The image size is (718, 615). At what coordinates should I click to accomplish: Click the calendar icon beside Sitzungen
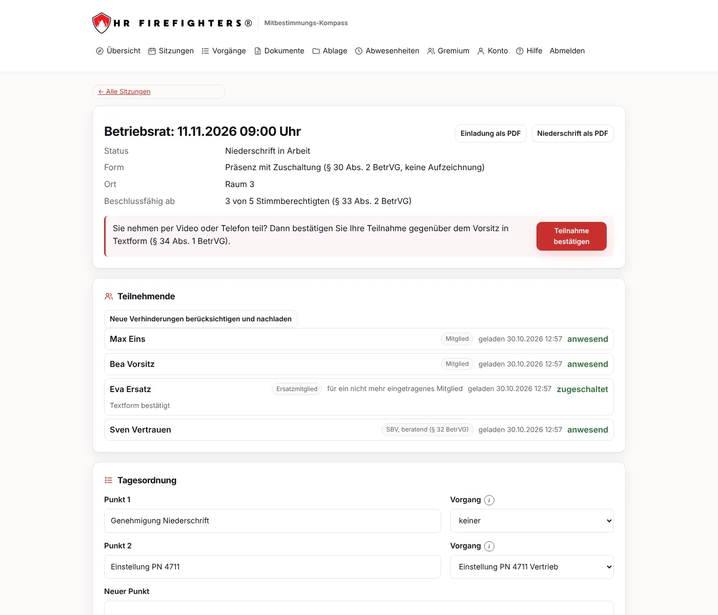pyautogui.click(x=152, y=51)
